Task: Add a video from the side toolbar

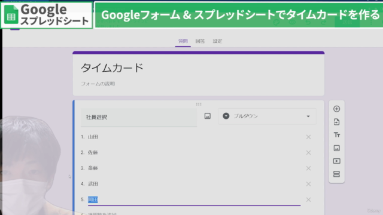Action: [x=336, y=161]
